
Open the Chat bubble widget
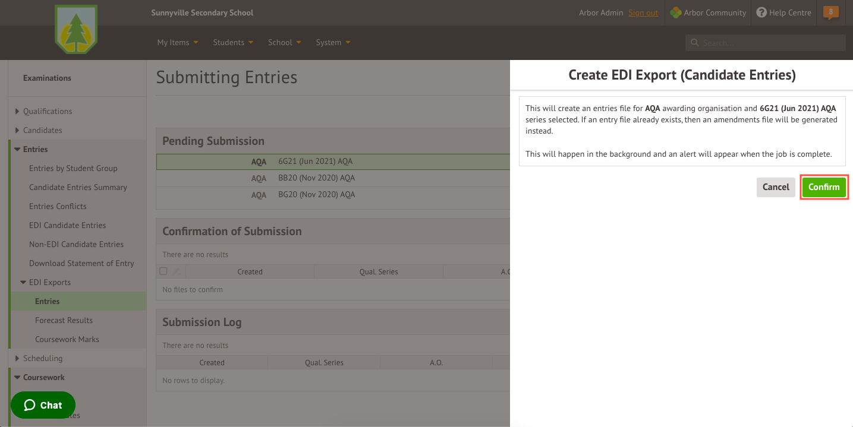(43, 405)
